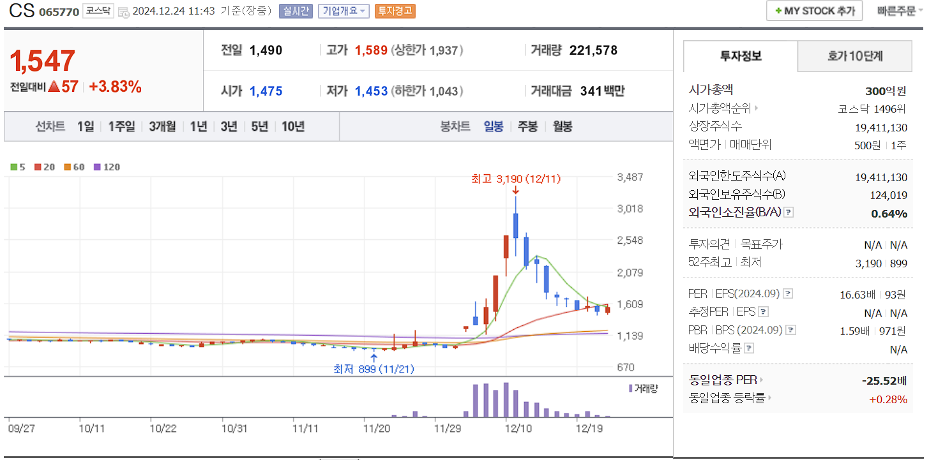
Task: Click the 코스닥 1496위 ranking value
Action: [872, 109]
